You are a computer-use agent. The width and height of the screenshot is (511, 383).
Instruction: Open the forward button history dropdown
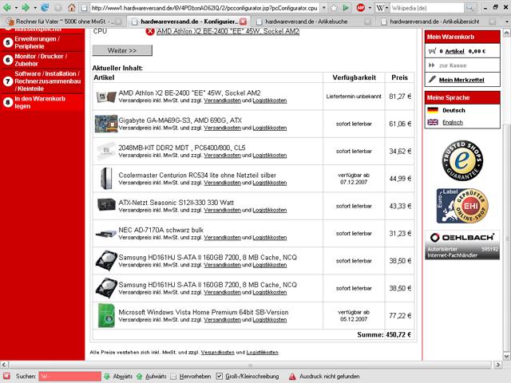(35, 7)
